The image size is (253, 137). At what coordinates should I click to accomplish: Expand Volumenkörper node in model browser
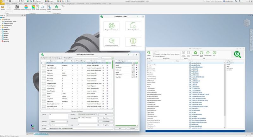pos(1,26)
